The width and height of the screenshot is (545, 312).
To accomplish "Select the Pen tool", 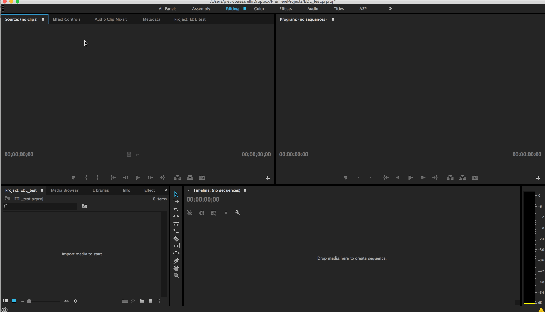I will pyautogui.click(x=176, y=261).
